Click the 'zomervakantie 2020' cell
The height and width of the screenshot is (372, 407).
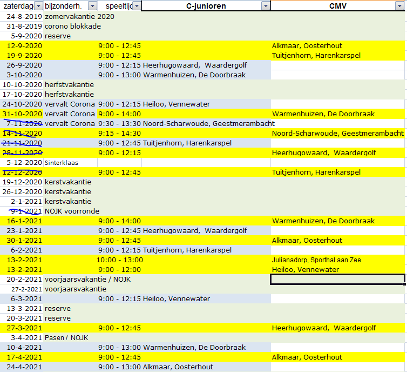coord(79,16)
